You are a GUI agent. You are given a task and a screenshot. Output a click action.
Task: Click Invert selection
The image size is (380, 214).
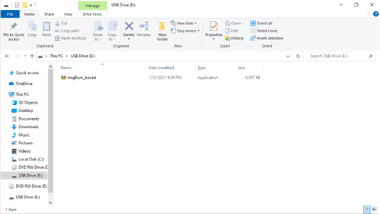click(267, 38)
